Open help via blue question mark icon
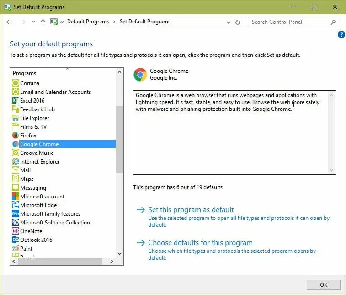The width and height of the screenshot is (346, 295). pos(341,34)
